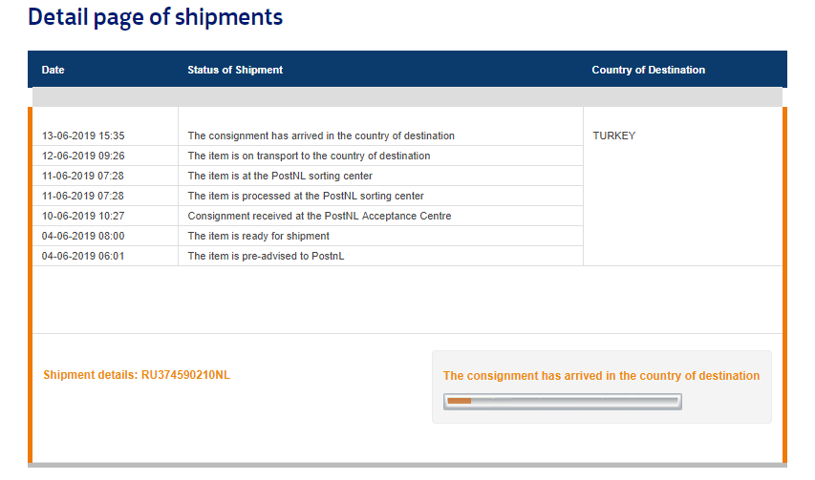Select the 13-06-2019 15:35 date entry
The image size is (815, 480).
click(83, 136)
